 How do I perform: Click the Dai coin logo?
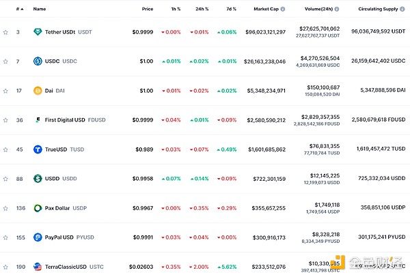pyautogui.click(x=38, y=91)
